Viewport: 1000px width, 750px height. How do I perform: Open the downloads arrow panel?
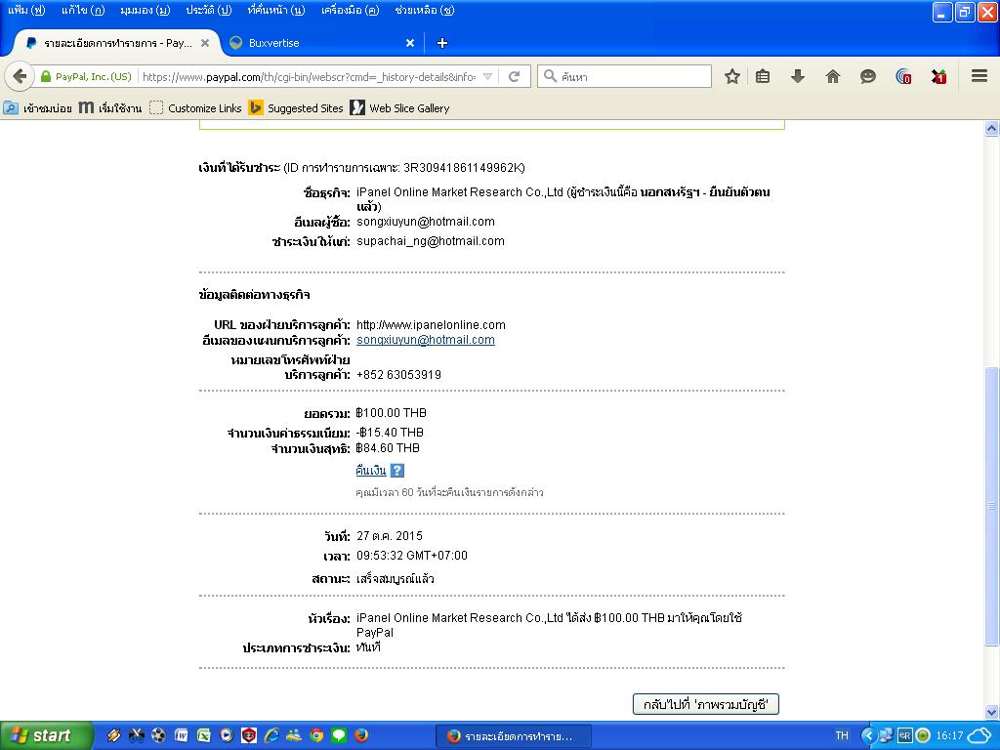tap(797, 76)
